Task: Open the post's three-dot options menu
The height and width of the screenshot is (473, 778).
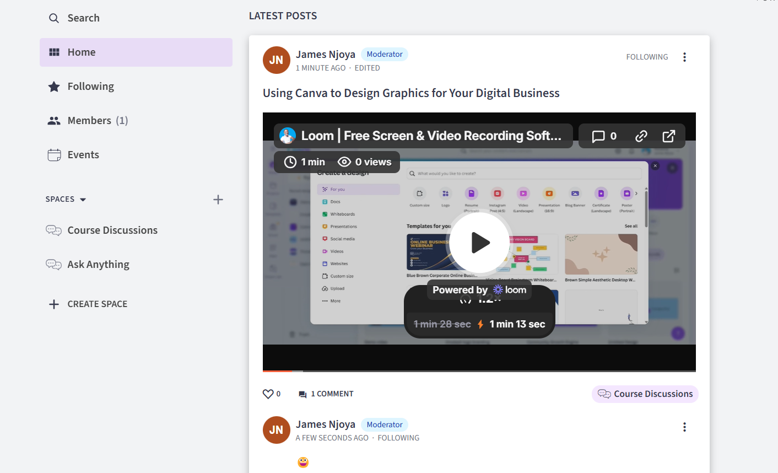Action: pyautogui.click(x=684, y=57)
